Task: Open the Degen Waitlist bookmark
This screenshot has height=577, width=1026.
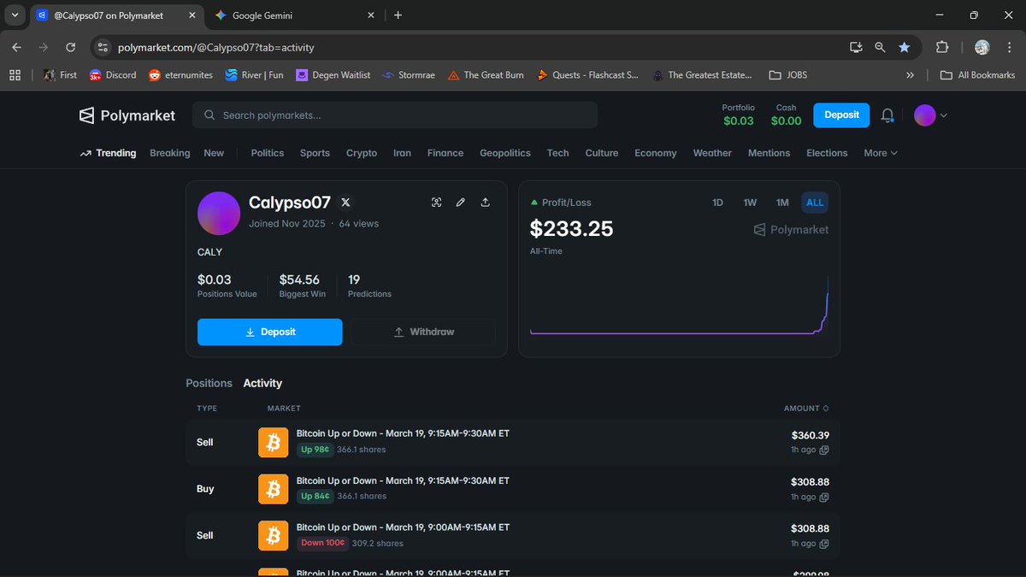Action: tap(333, 75)
